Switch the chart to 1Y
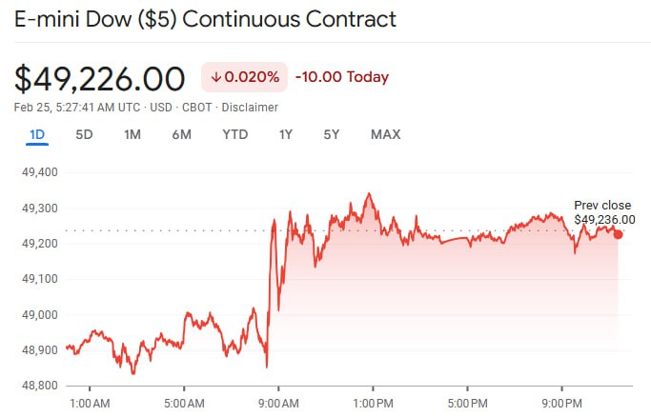This screenshot has width=651, height=417. coord(286,134)
